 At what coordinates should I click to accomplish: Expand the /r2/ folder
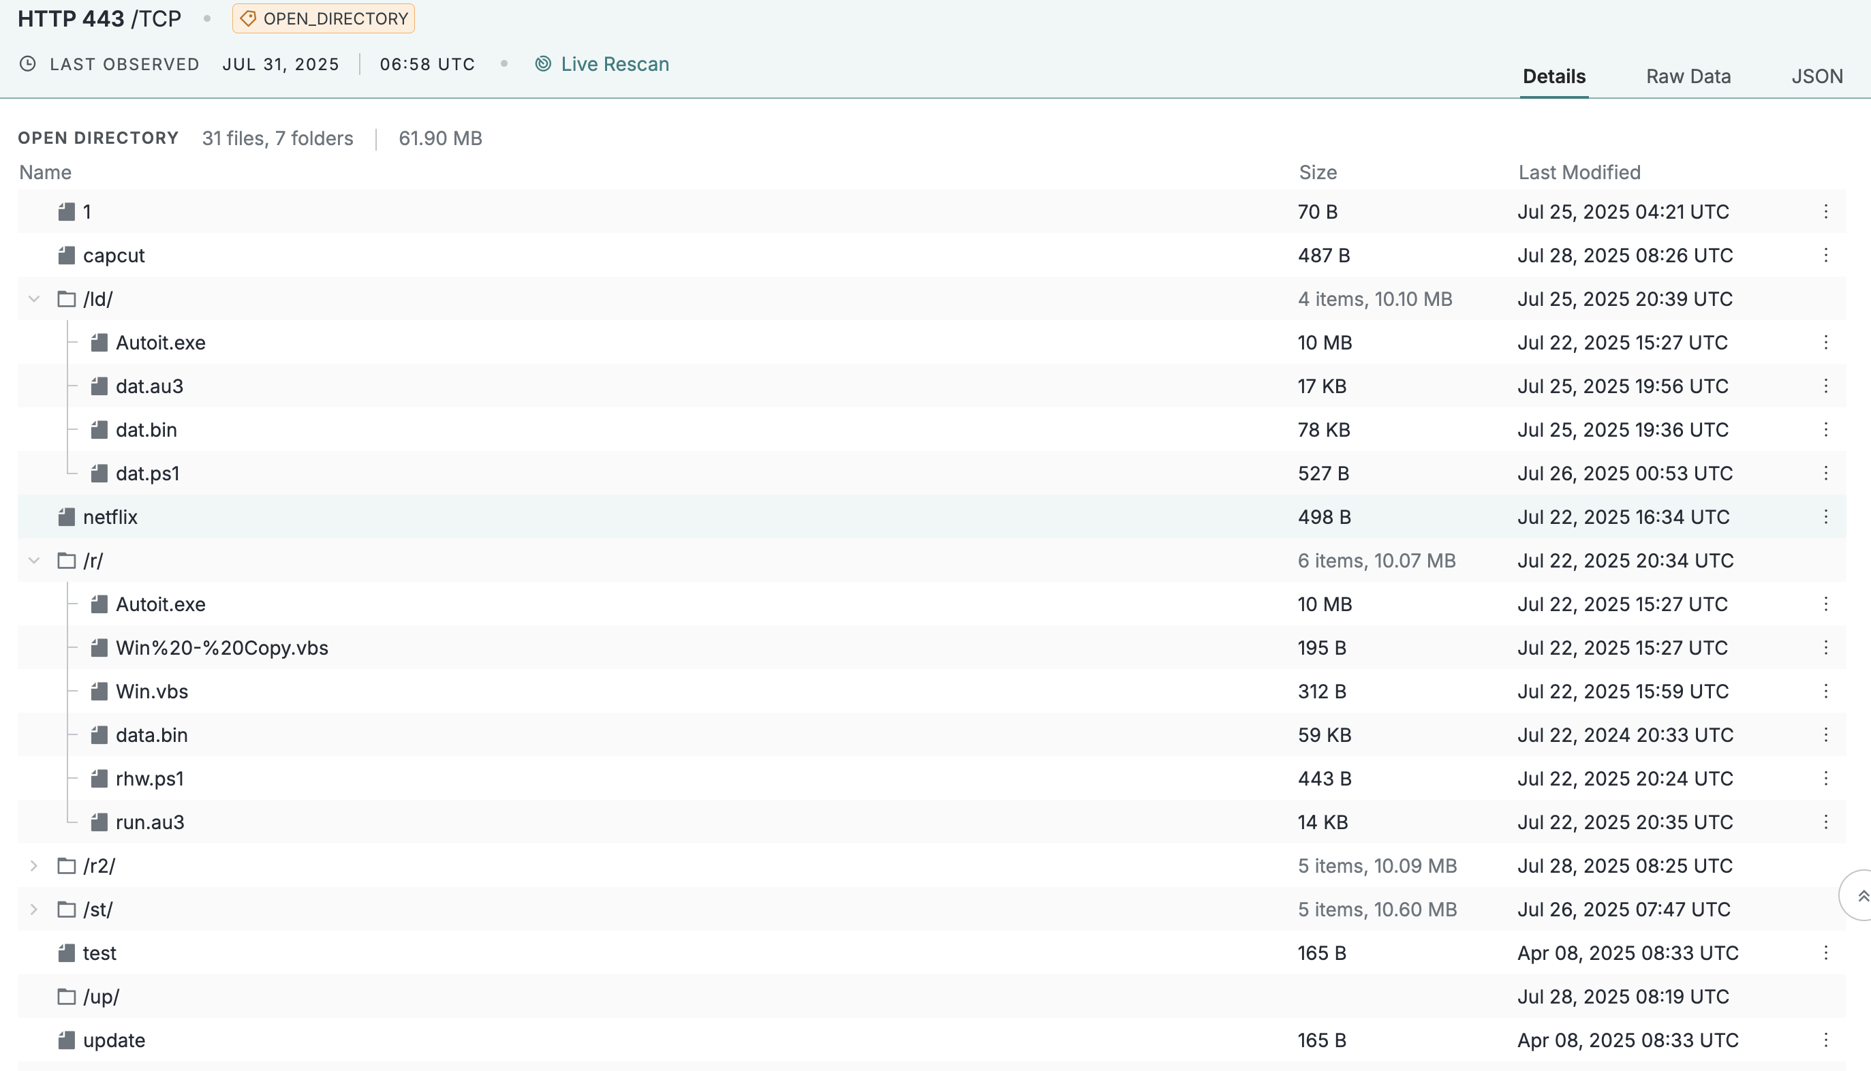coord(34,866)
